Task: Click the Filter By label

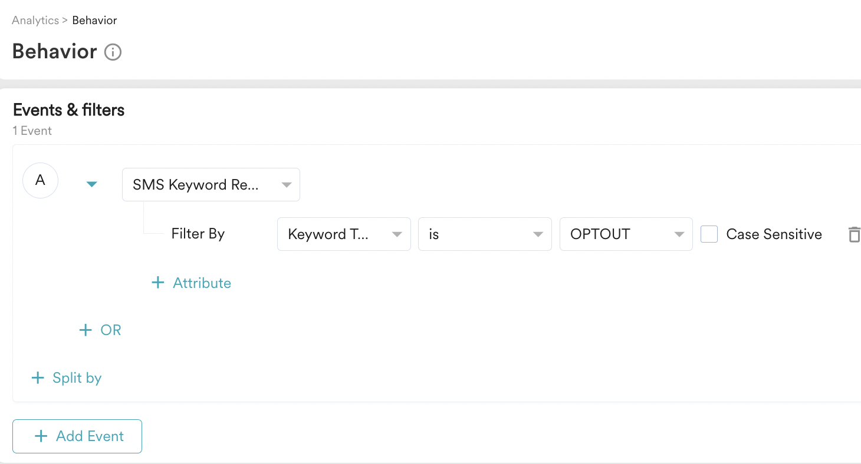Action: coord(198,234)
